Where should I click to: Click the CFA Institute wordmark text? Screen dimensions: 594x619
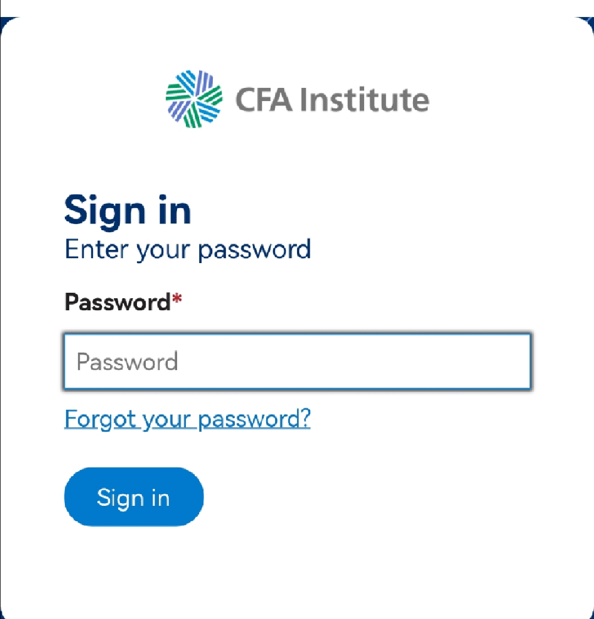click(x=332, y=100)
